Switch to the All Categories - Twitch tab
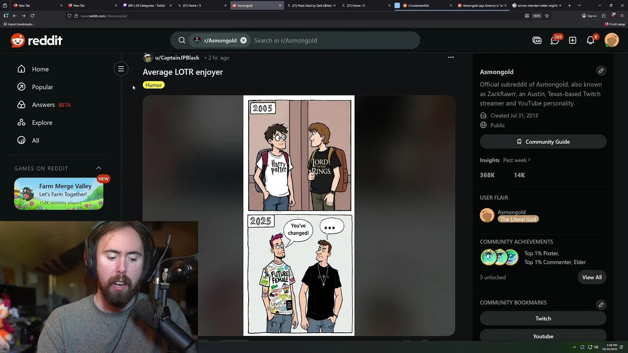Image resolution: width=628 pixels, height=353 pixels. pos(146,5)
